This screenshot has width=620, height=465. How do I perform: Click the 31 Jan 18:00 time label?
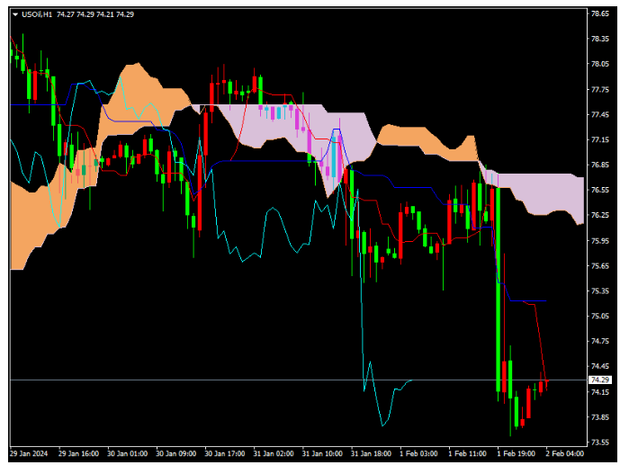tap(369, 453)
